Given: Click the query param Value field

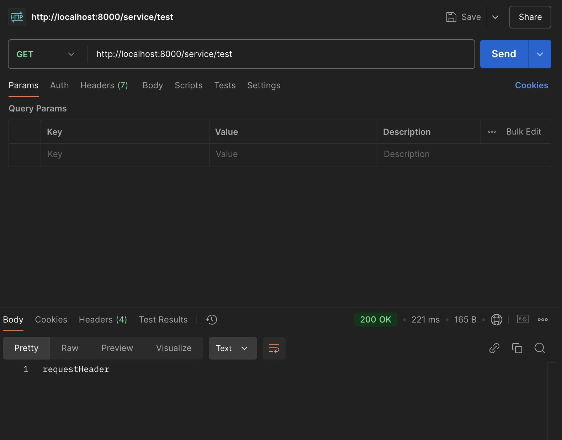Looking at the screenshot, I should pyautogui.click(x=293, y=155).
